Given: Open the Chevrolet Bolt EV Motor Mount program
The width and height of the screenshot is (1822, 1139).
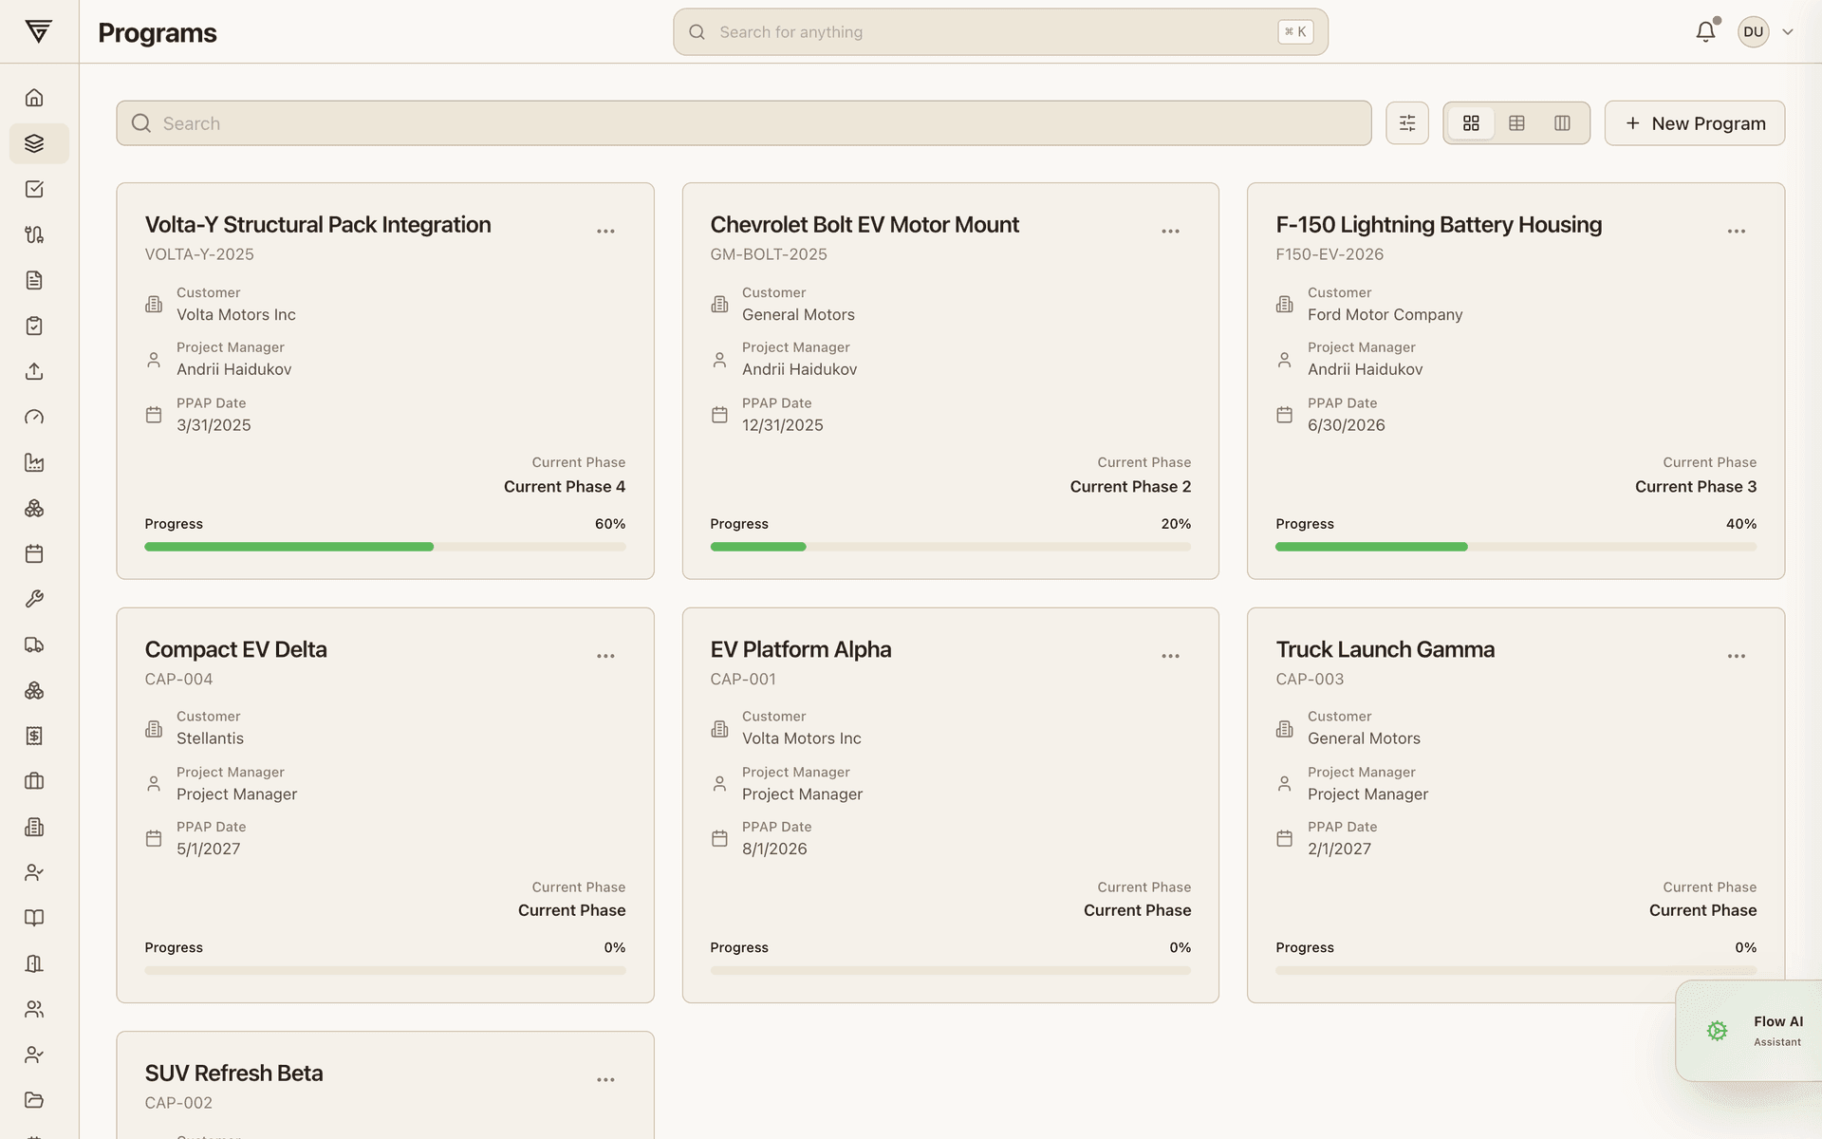Looking at the screenshot, I should pyautogui.click(x=865, y=225).
